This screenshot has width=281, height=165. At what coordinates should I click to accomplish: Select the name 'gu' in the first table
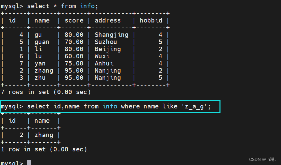click(x=38, y=35)
